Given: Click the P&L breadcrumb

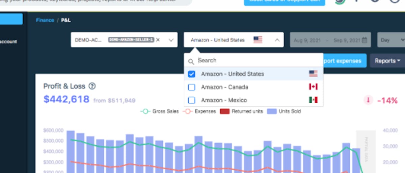Looking at the screenshot, I should pos(66,20).
